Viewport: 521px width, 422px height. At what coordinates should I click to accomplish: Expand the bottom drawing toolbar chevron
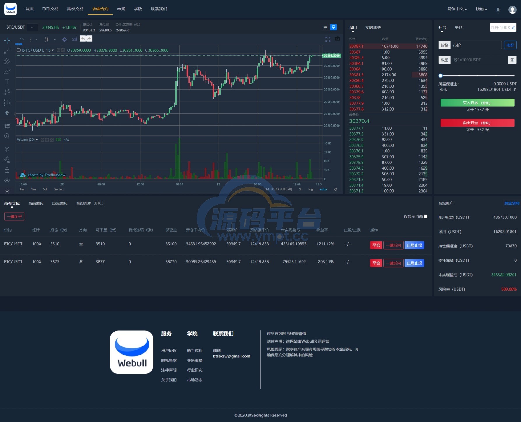7,191
